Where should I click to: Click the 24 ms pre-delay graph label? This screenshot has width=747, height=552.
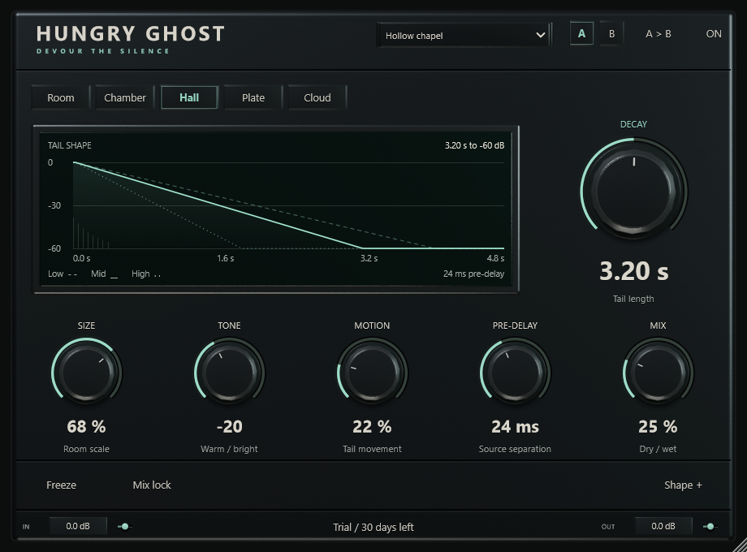click(473, 274)
